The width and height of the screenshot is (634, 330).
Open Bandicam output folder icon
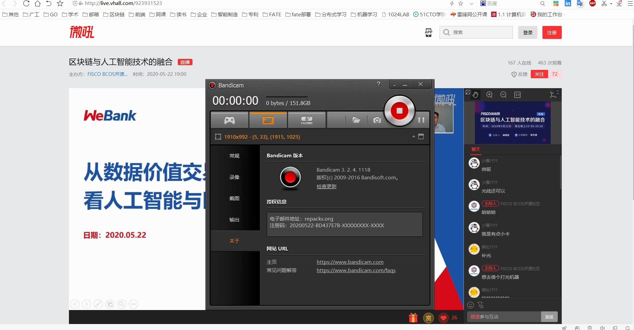[356, 120]
